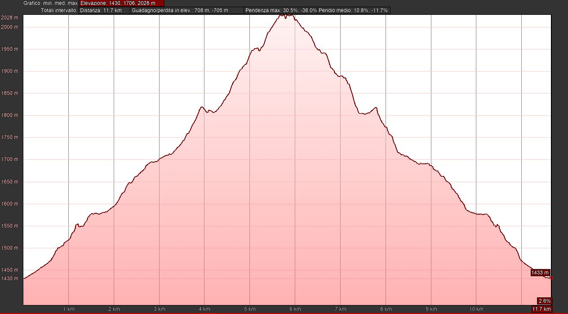Viewport: 568px width, 314px height.
Task: Click the Pendio medio readout
Action: point(353,10)
